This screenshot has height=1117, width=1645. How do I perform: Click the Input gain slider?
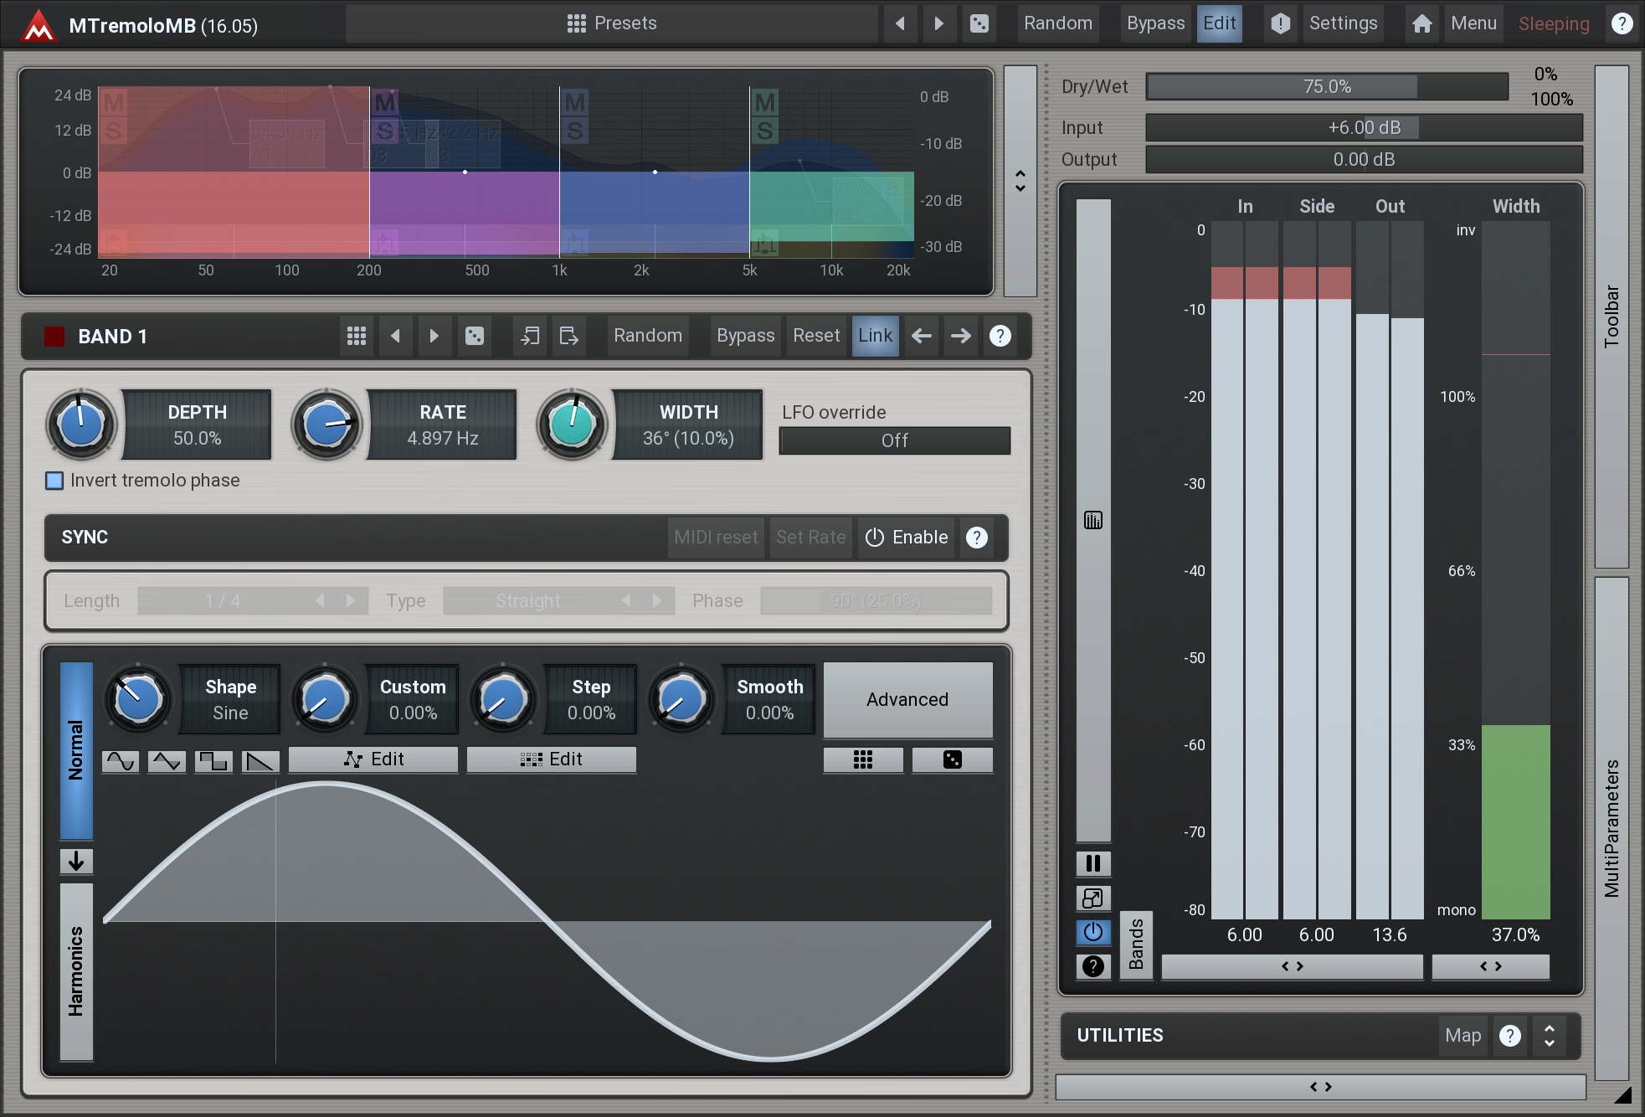[1364, 128]
